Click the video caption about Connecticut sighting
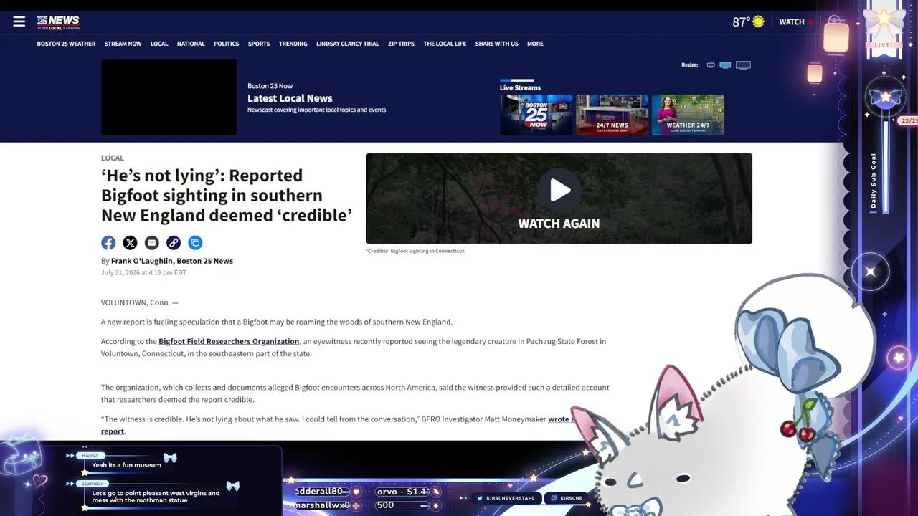Image resolution: width=918 pixels, height=516 pixels. click(415, 251)
